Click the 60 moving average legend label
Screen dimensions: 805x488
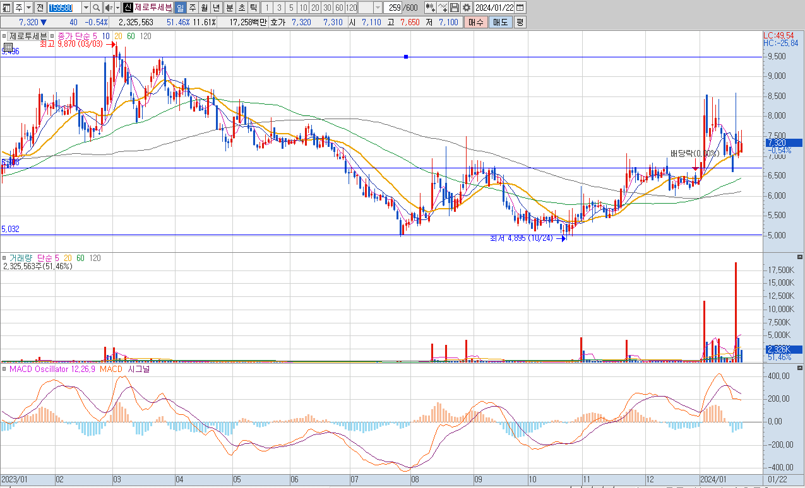point(131,37)
